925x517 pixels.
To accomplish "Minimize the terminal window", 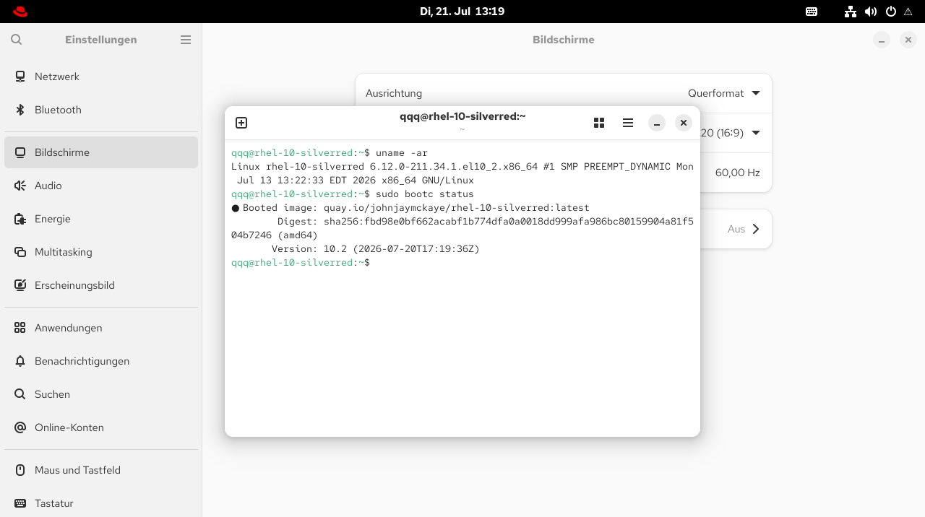I will point(656,123).
